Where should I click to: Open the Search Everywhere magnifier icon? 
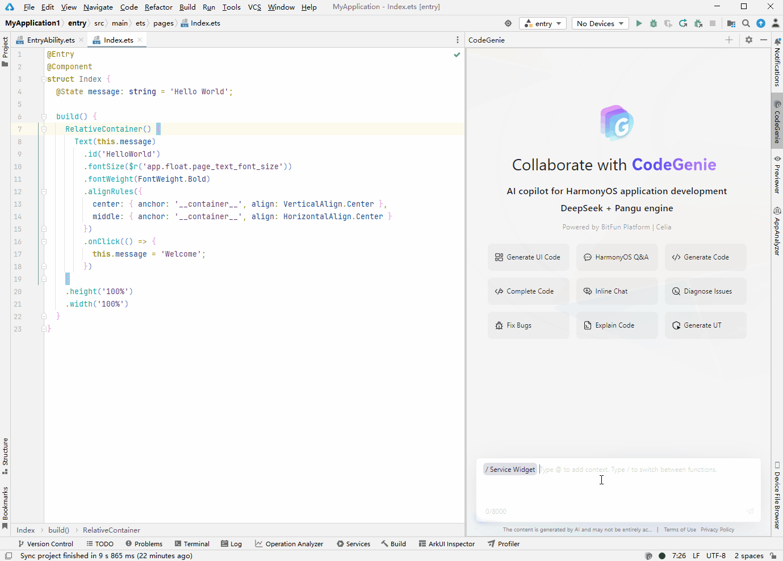(746, 23)
